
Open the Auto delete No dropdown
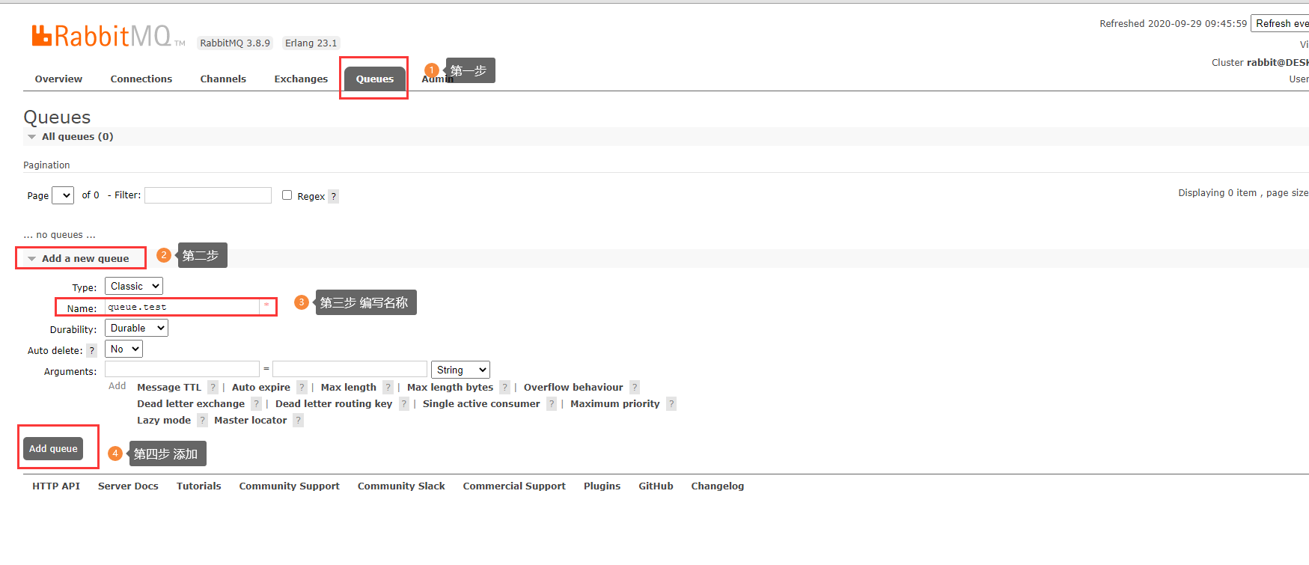pos(123,349)
